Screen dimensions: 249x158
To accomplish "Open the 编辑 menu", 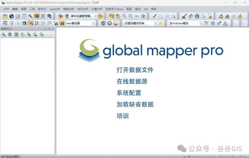I will 15,9.
